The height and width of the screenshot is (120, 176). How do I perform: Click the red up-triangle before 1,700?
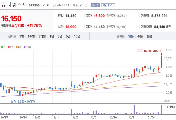click(x=13, y=26)
